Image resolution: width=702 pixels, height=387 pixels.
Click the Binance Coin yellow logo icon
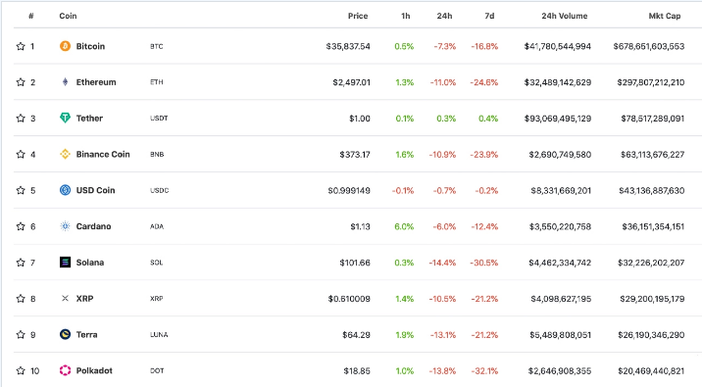pyautogui.click(x=65, y=155)
